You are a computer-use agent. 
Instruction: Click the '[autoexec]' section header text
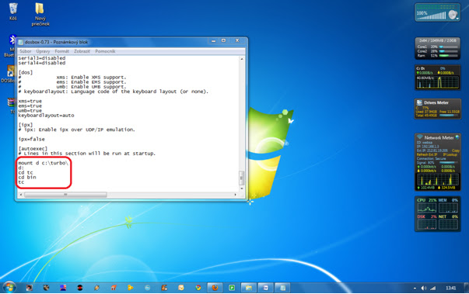click(33, 148)
